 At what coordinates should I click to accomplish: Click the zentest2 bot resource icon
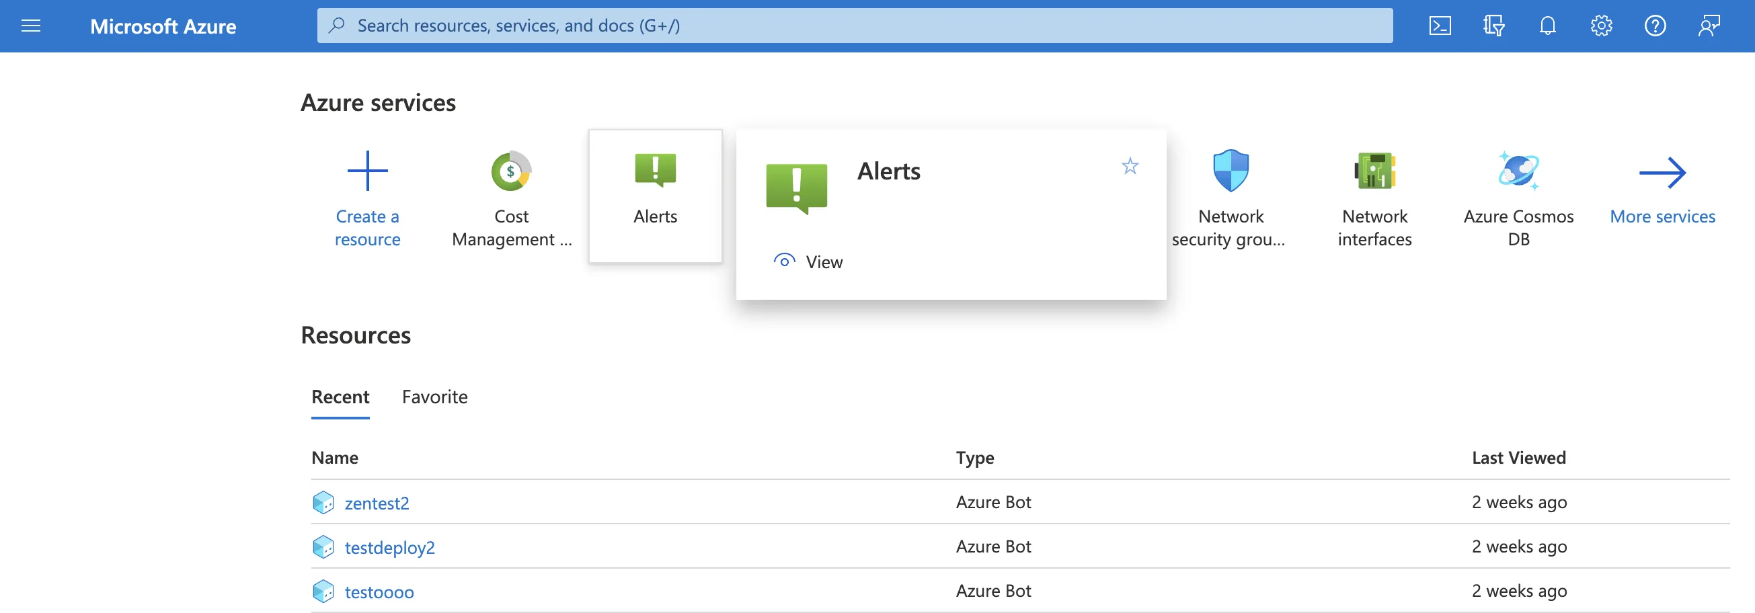click(323, 502)
